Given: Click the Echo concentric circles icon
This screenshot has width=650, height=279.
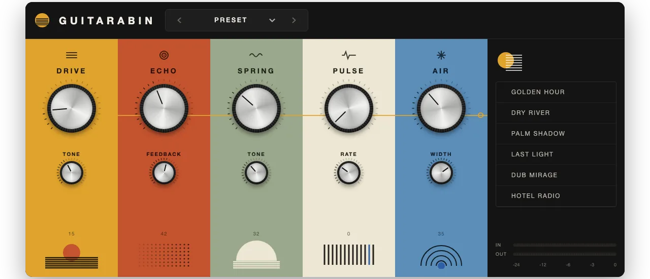Looking at the screenshot, I should pos(164,55).
